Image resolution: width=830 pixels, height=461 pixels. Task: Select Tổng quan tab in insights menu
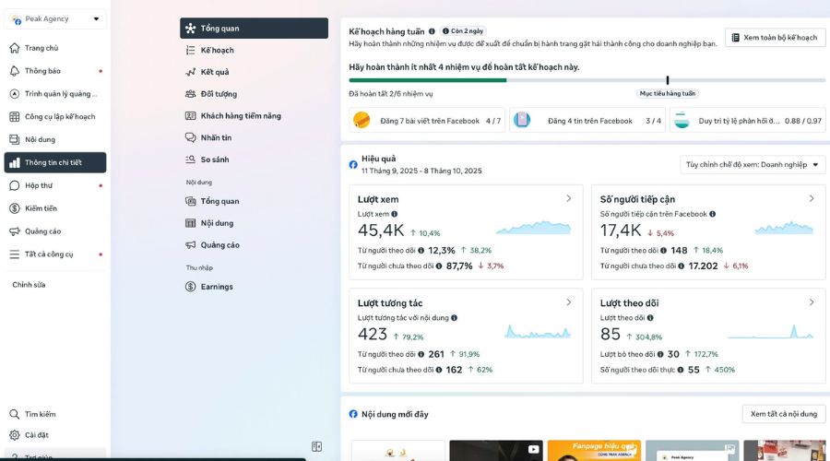coord(255,28)
